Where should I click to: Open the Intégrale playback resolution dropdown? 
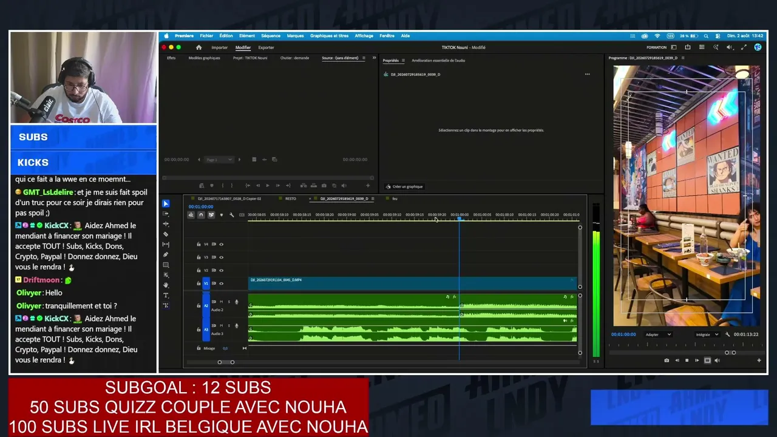coord(707,334)
